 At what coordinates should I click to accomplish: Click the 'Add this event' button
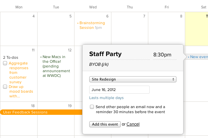click(105, 124)
